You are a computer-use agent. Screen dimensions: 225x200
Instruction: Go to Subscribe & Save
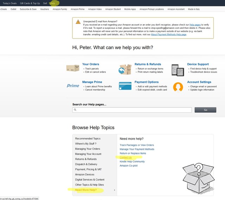coord(28,9)
